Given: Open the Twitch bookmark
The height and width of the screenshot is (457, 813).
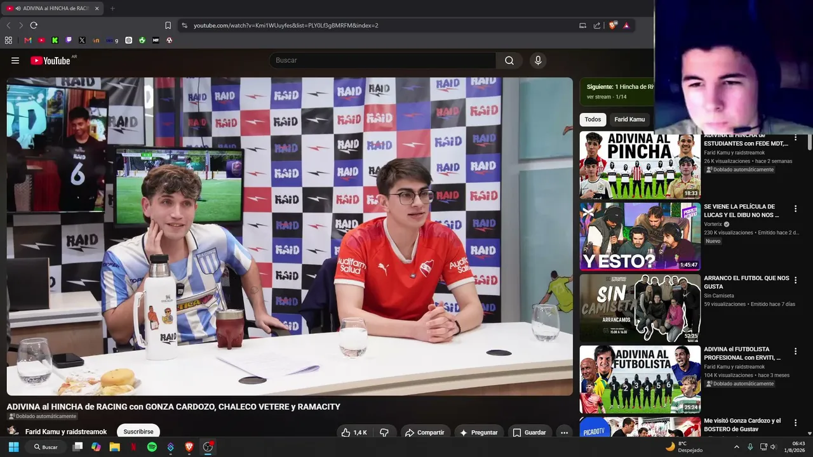Looking at the screenshot, I should tap(69, 40).
